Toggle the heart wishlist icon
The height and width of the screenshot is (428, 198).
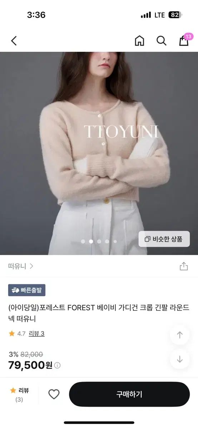click(54, 394)
